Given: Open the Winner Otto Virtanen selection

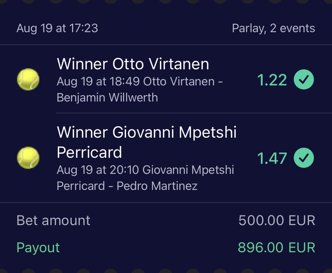Looking at the screenshot, I should [133, 64].
